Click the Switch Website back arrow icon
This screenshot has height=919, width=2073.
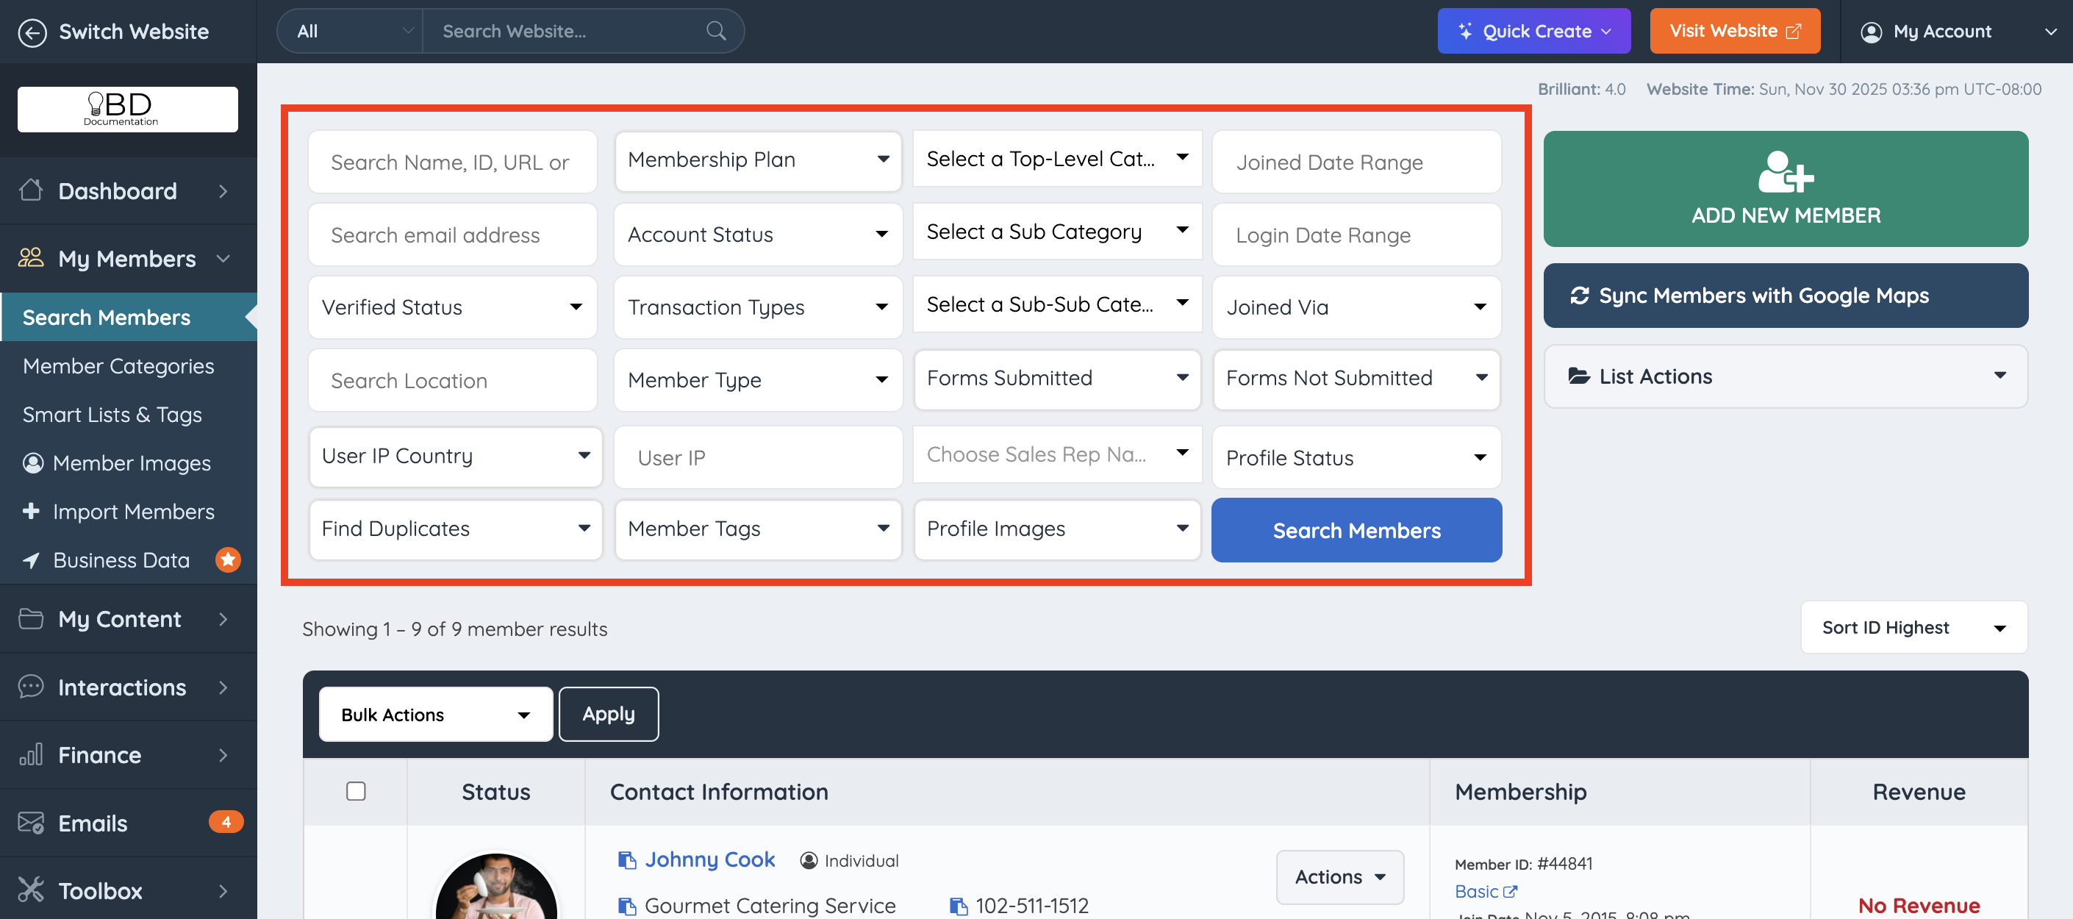point(32,32)
